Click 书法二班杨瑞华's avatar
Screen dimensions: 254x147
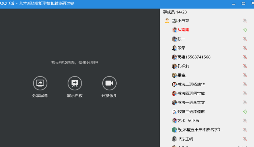pyautogui.click(x=174, y=84)
